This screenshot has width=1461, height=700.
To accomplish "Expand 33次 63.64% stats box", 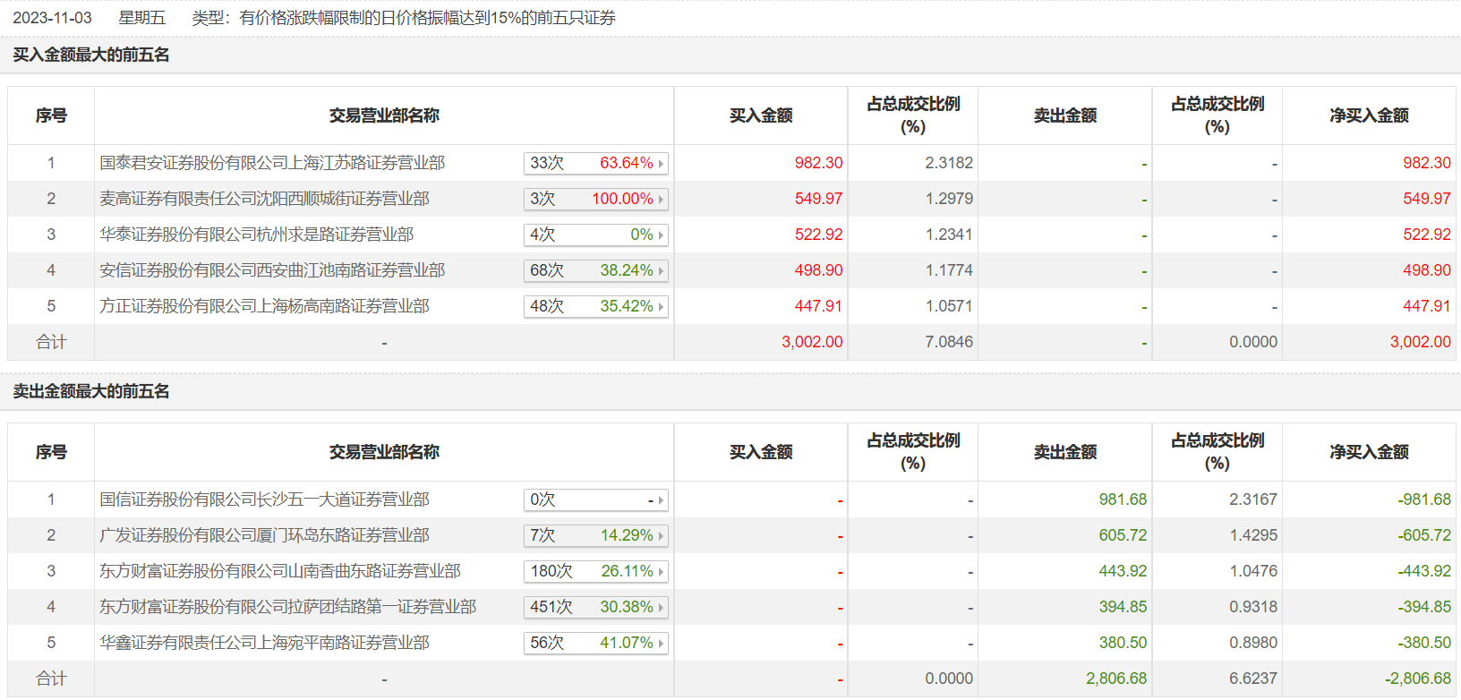I will (x=596, y=163).
